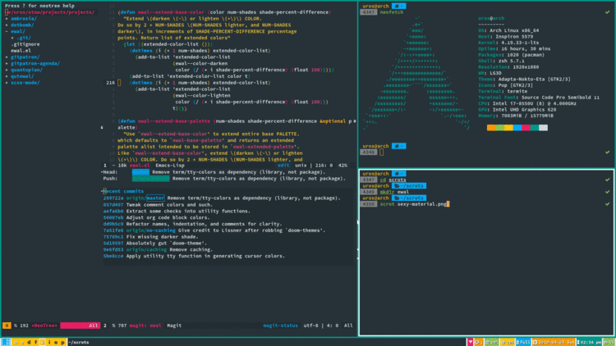Click the home directory badge in top terminal prompt
The image size is (616, 346).
(x=398, y=7)
